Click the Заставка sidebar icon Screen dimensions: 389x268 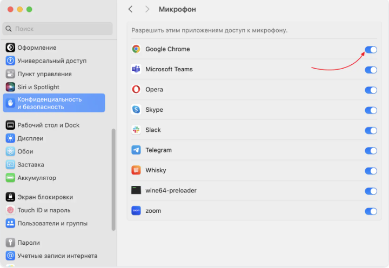point(10,164)
